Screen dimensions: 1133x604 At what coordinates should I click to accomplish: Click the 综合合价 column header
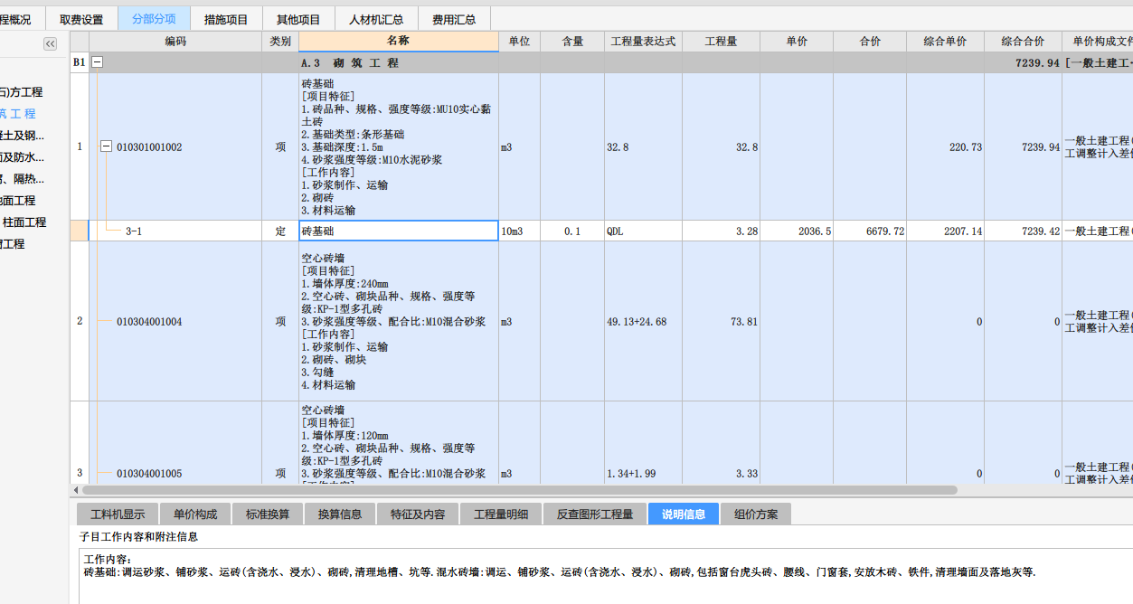tap(1023, 42)
